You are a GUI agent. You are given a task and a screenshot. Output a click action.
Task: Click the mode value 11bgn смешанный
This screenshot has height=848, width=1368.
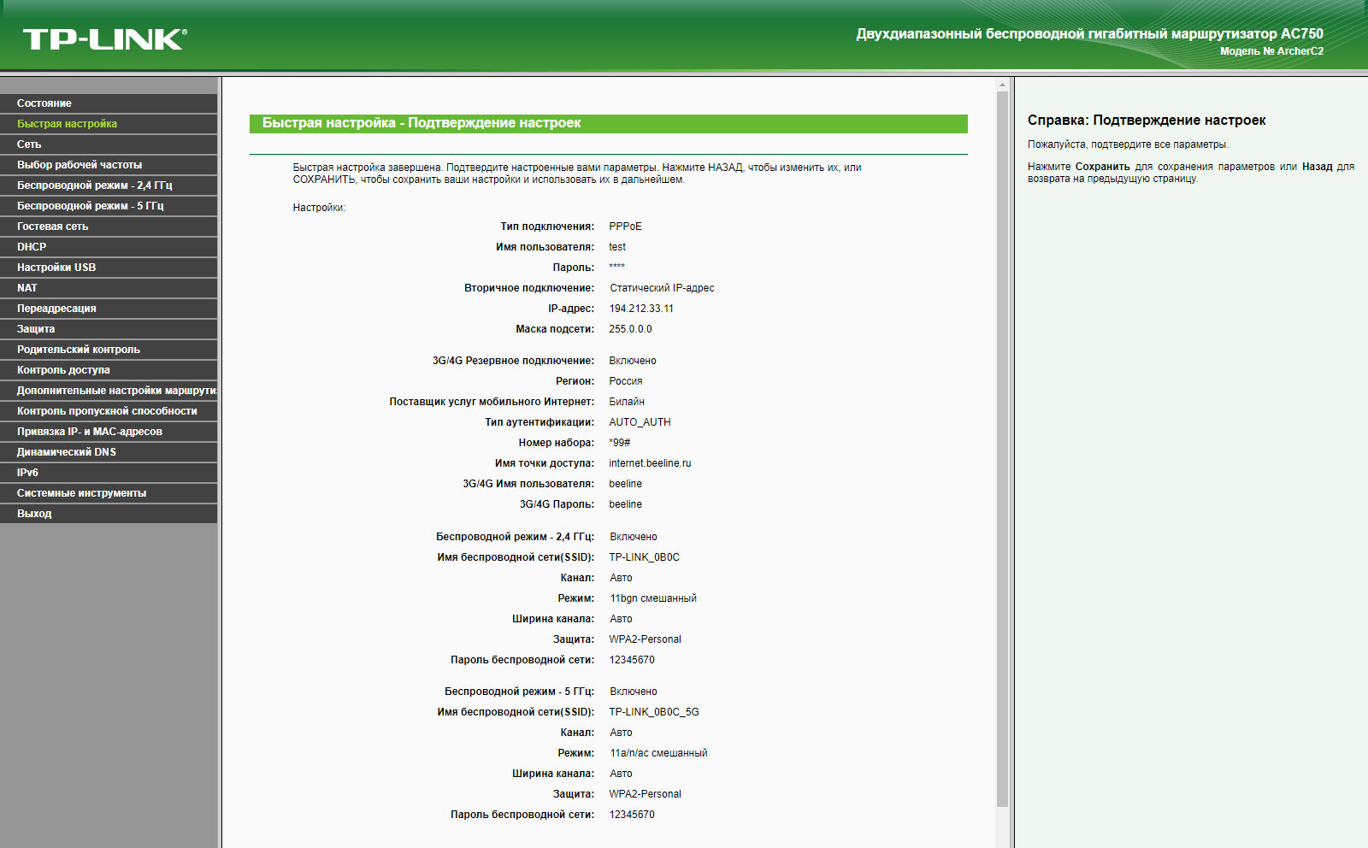pos(653,598)
